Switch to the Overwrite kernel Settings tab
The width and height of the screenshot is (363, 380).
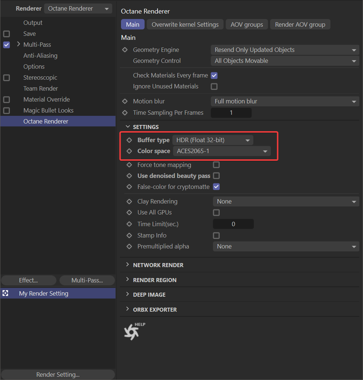click(185, 24)
